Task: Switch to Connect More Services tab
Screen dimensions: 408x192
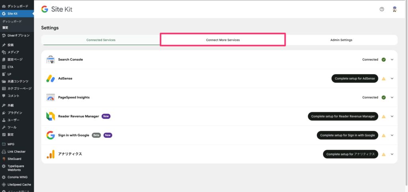Action: [223, 40]
